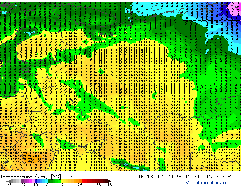Select the 'Th 16-04-2026 12:00 UTC (00+60)' timestamp

(x=187, y=177)
